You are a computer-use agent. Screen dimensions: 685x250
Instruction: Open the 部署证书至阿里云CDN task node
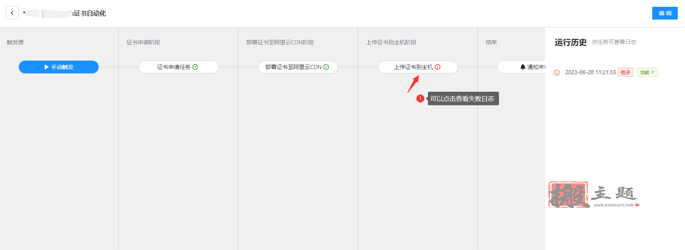click(x=298, y=67)
